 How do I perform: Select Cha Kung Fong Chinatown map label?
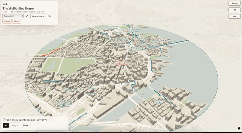pyautogui.click(x=64, y=104)
